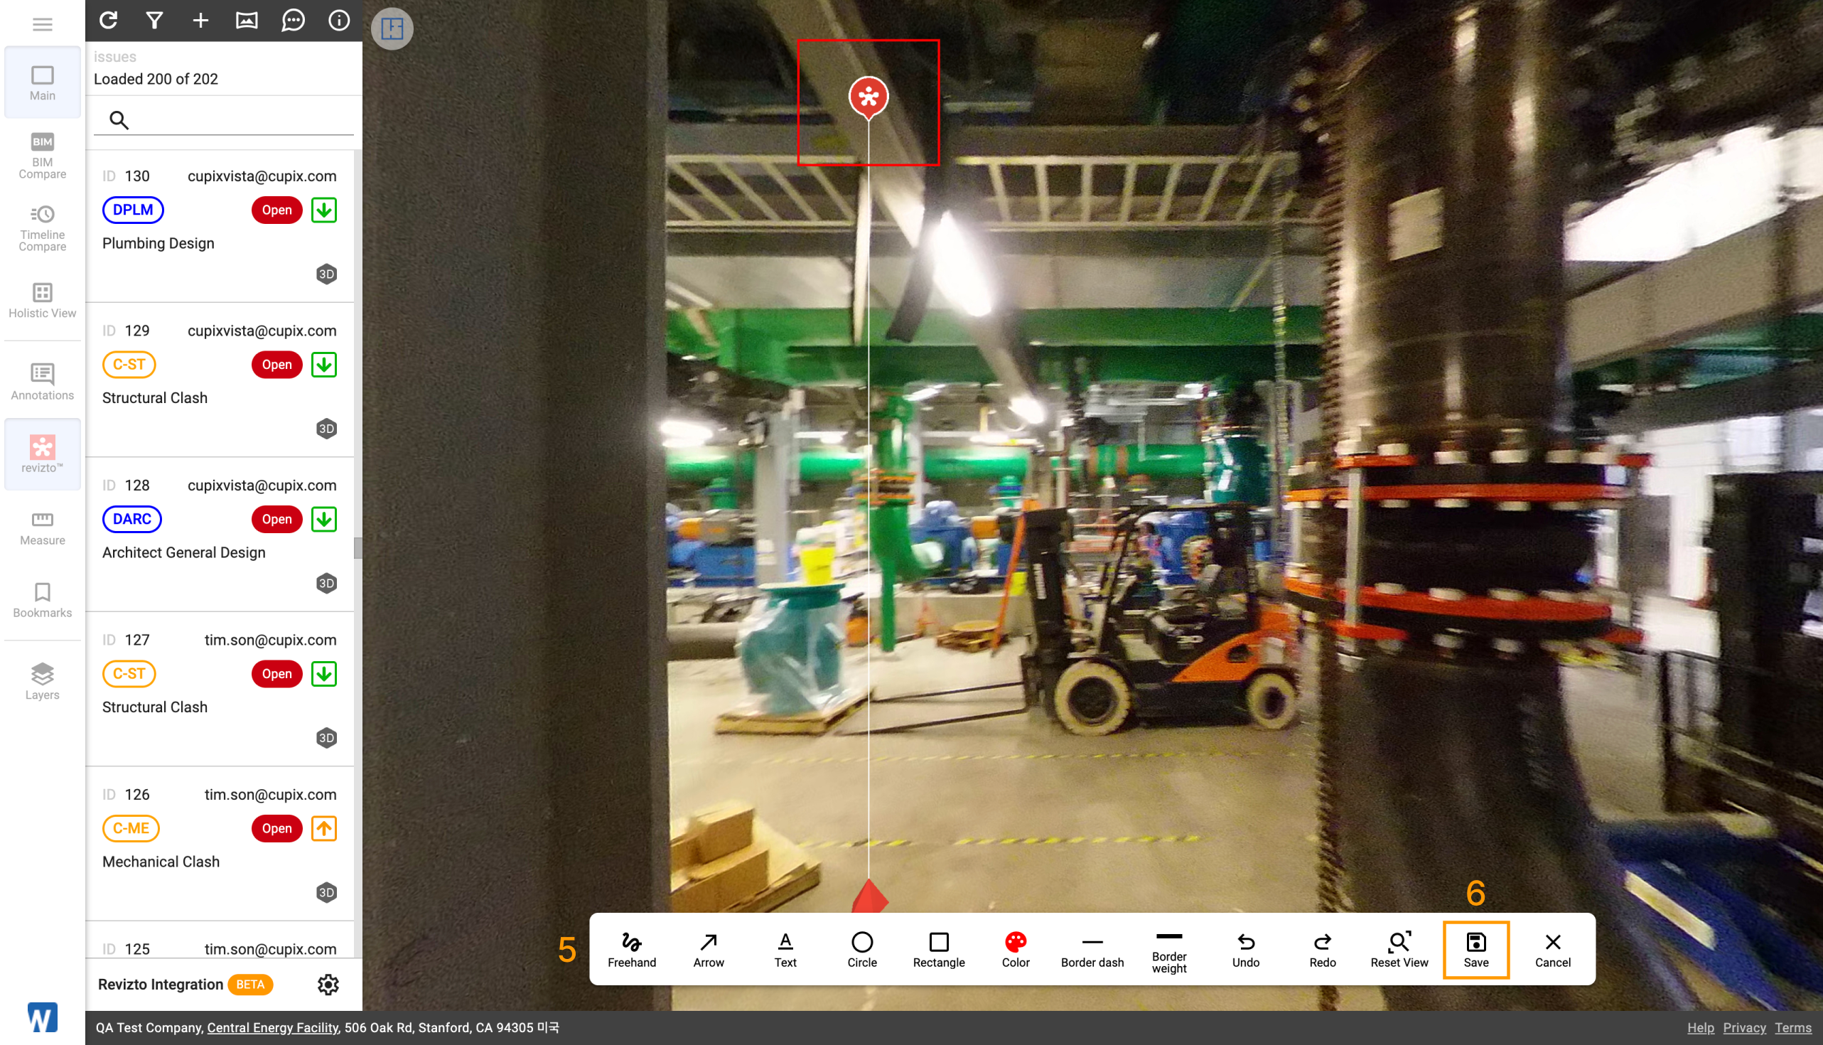Image resolution: width=1823 pixels, height=1045 pixels.
Task: Click the issues search field
Action: 224,119
